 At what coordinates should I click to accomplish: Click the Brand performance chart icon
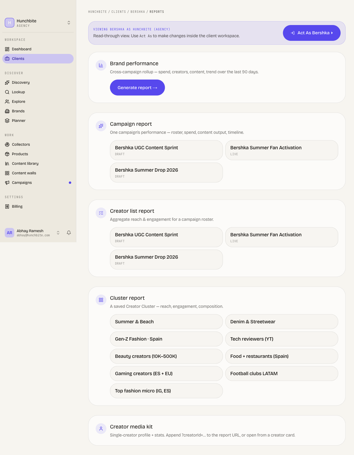[x=101, y=65]
